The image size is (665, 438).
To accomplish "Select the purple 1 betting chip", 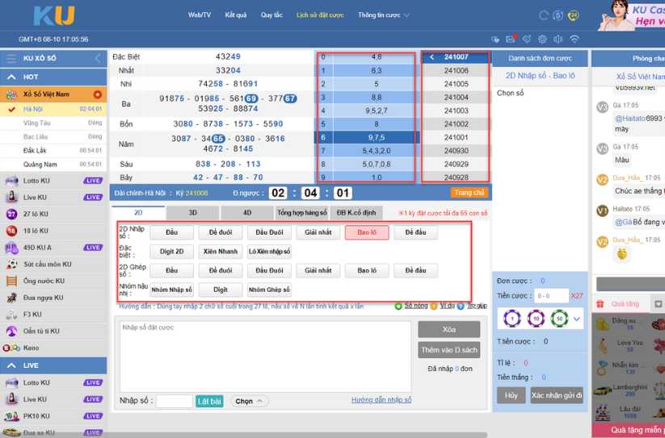I will point(512,319).
